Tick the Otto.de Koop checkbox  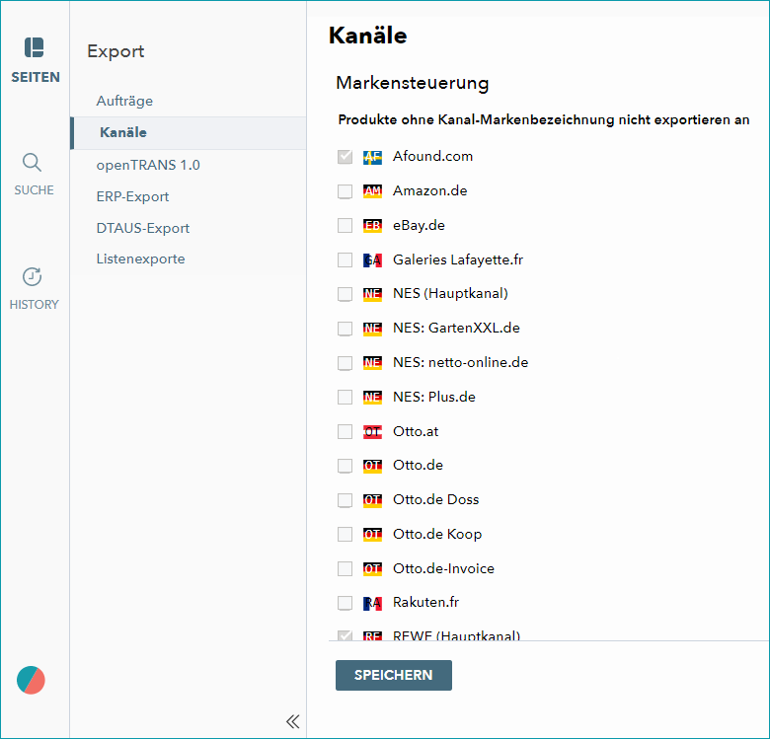coord(345,534)
